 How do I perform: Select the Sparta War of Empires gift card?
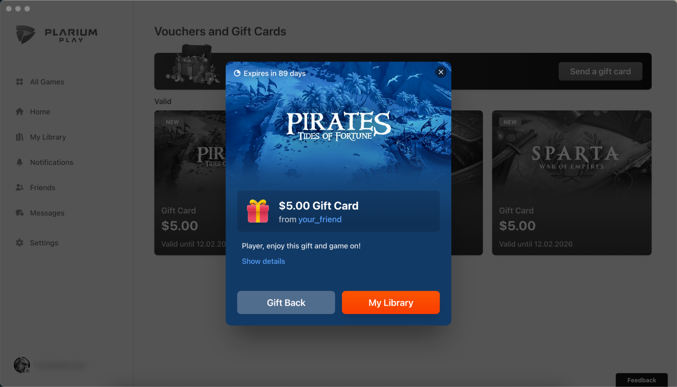tap(571, 183)
